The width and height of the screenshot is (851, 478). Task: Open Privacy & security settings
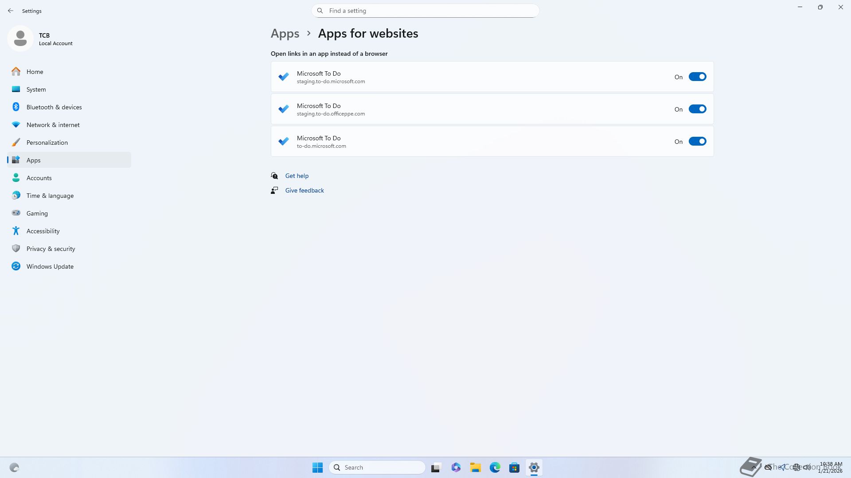tap(51, 249)
